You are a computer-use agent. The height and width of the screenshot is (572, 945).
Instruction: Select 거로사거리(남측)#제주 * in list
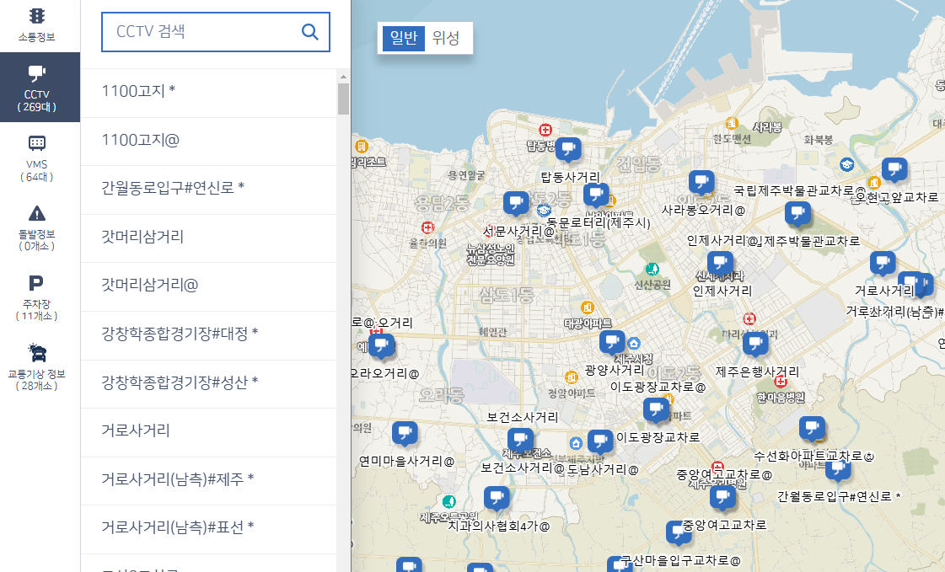208,481
